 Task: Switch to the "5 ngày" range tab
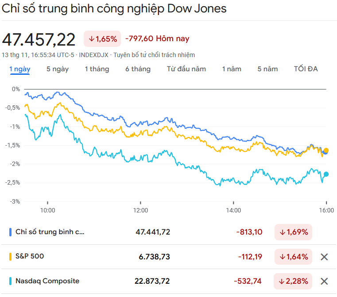click(x=58, y=69)
